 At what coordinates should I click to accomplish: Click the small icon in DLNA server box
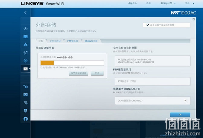pyautogui.click(x=185, y=100)
